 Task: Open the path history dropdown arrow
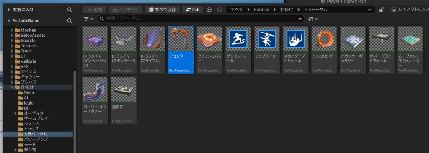click(x=370, y=10)
